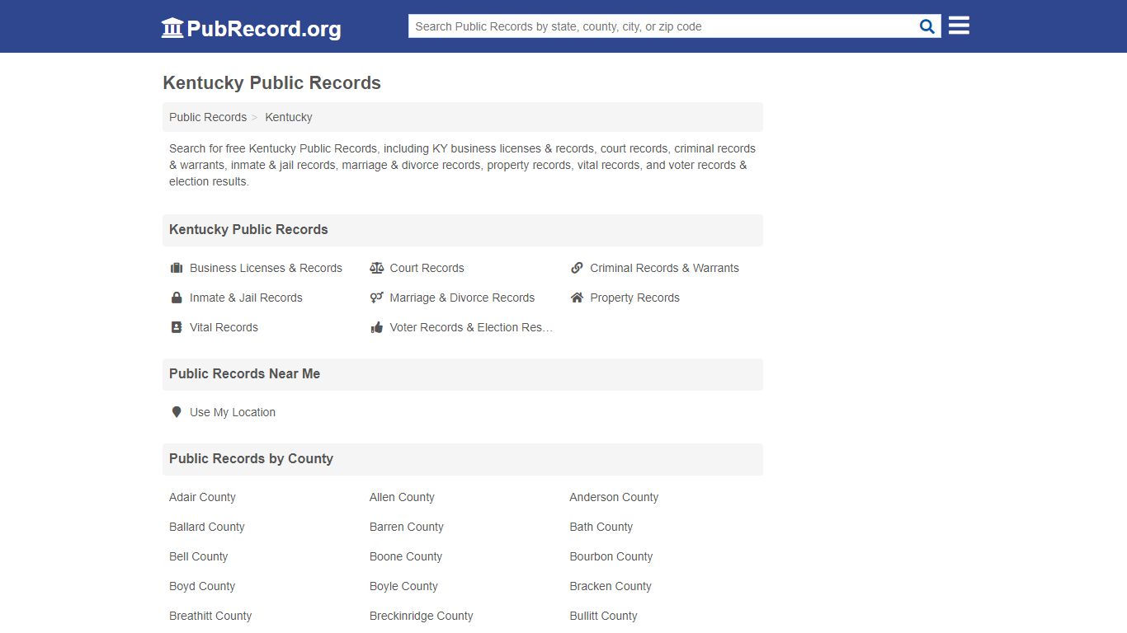The height and width of the screenshot is (633, 1127).
Task: Click the Kentucky breadcrumb
Action: [x=289, y=117]
